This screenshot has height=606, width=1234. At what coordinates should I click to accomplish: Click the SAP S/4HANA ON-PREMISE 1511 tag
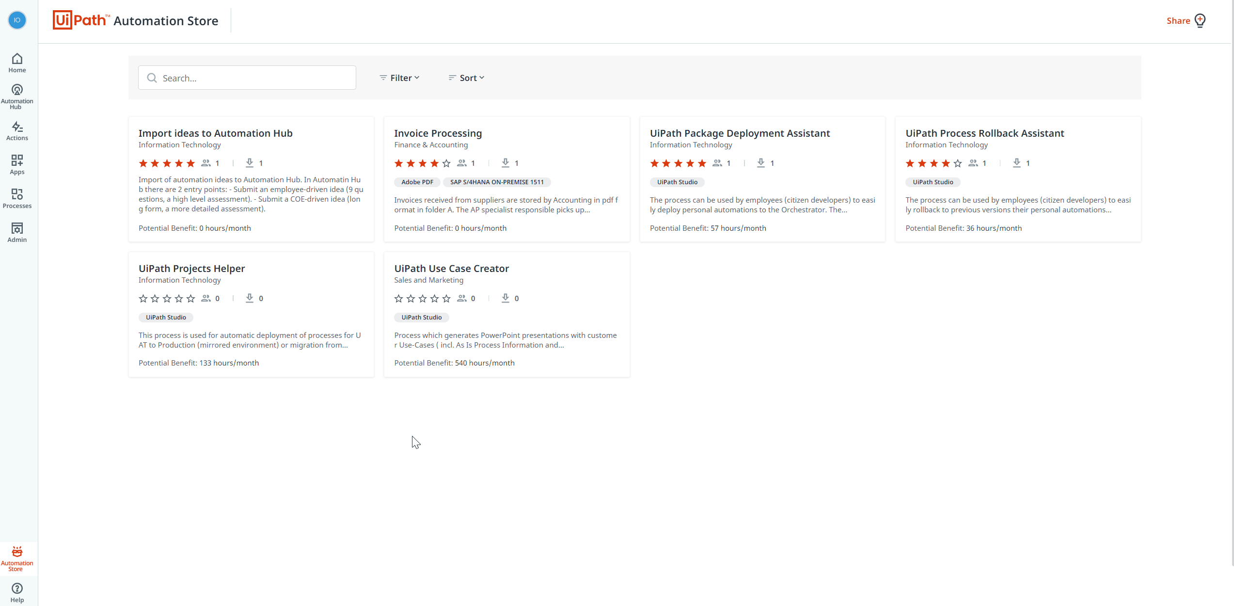coord(497,182)
